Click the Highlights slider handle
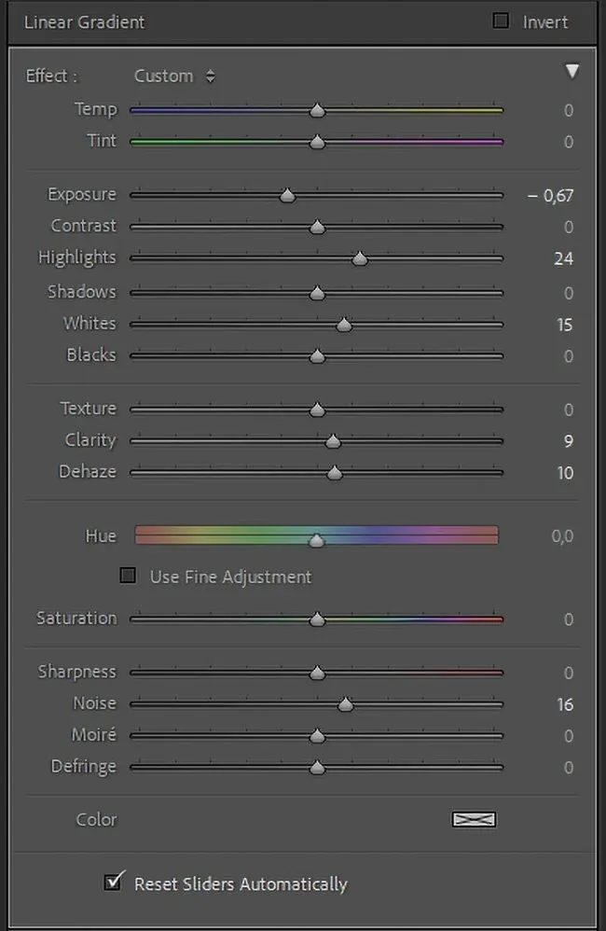This screenshot has width=606, height=931. pos(360,258)
